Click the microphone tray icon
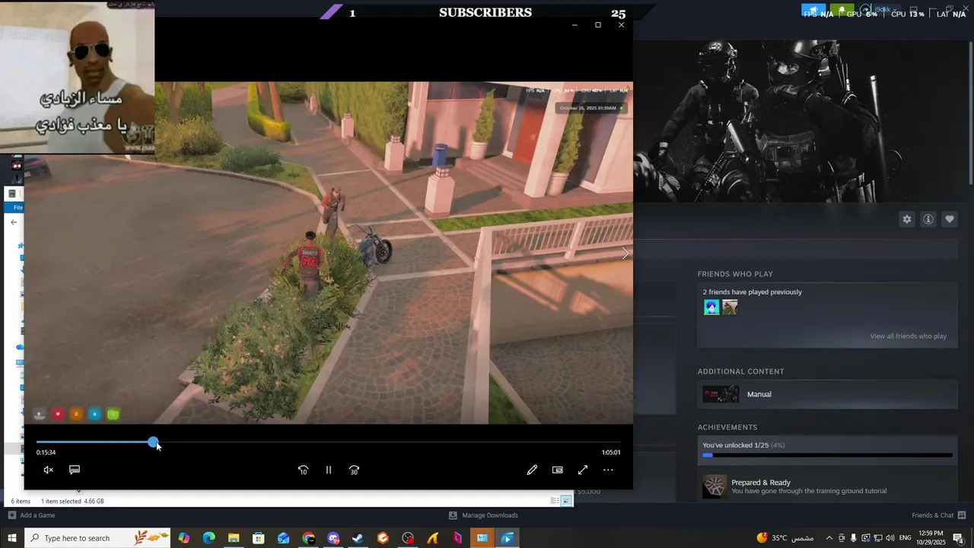Viewport: 974px width, 548px height. (853, 538)
